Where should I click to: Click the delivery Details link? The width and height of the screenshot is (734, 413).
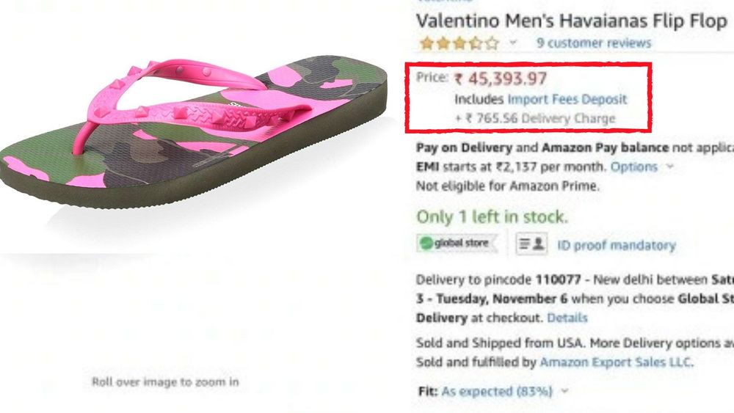click(567, 318)
